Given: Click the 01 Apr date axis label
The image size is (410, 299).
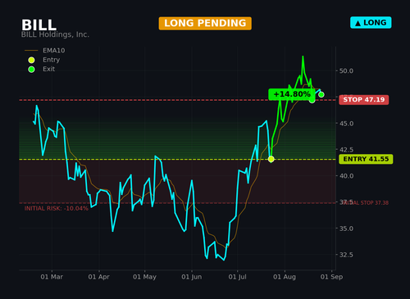Looking at the screenshot, I should pyautogui.click(x=98, y=277).
